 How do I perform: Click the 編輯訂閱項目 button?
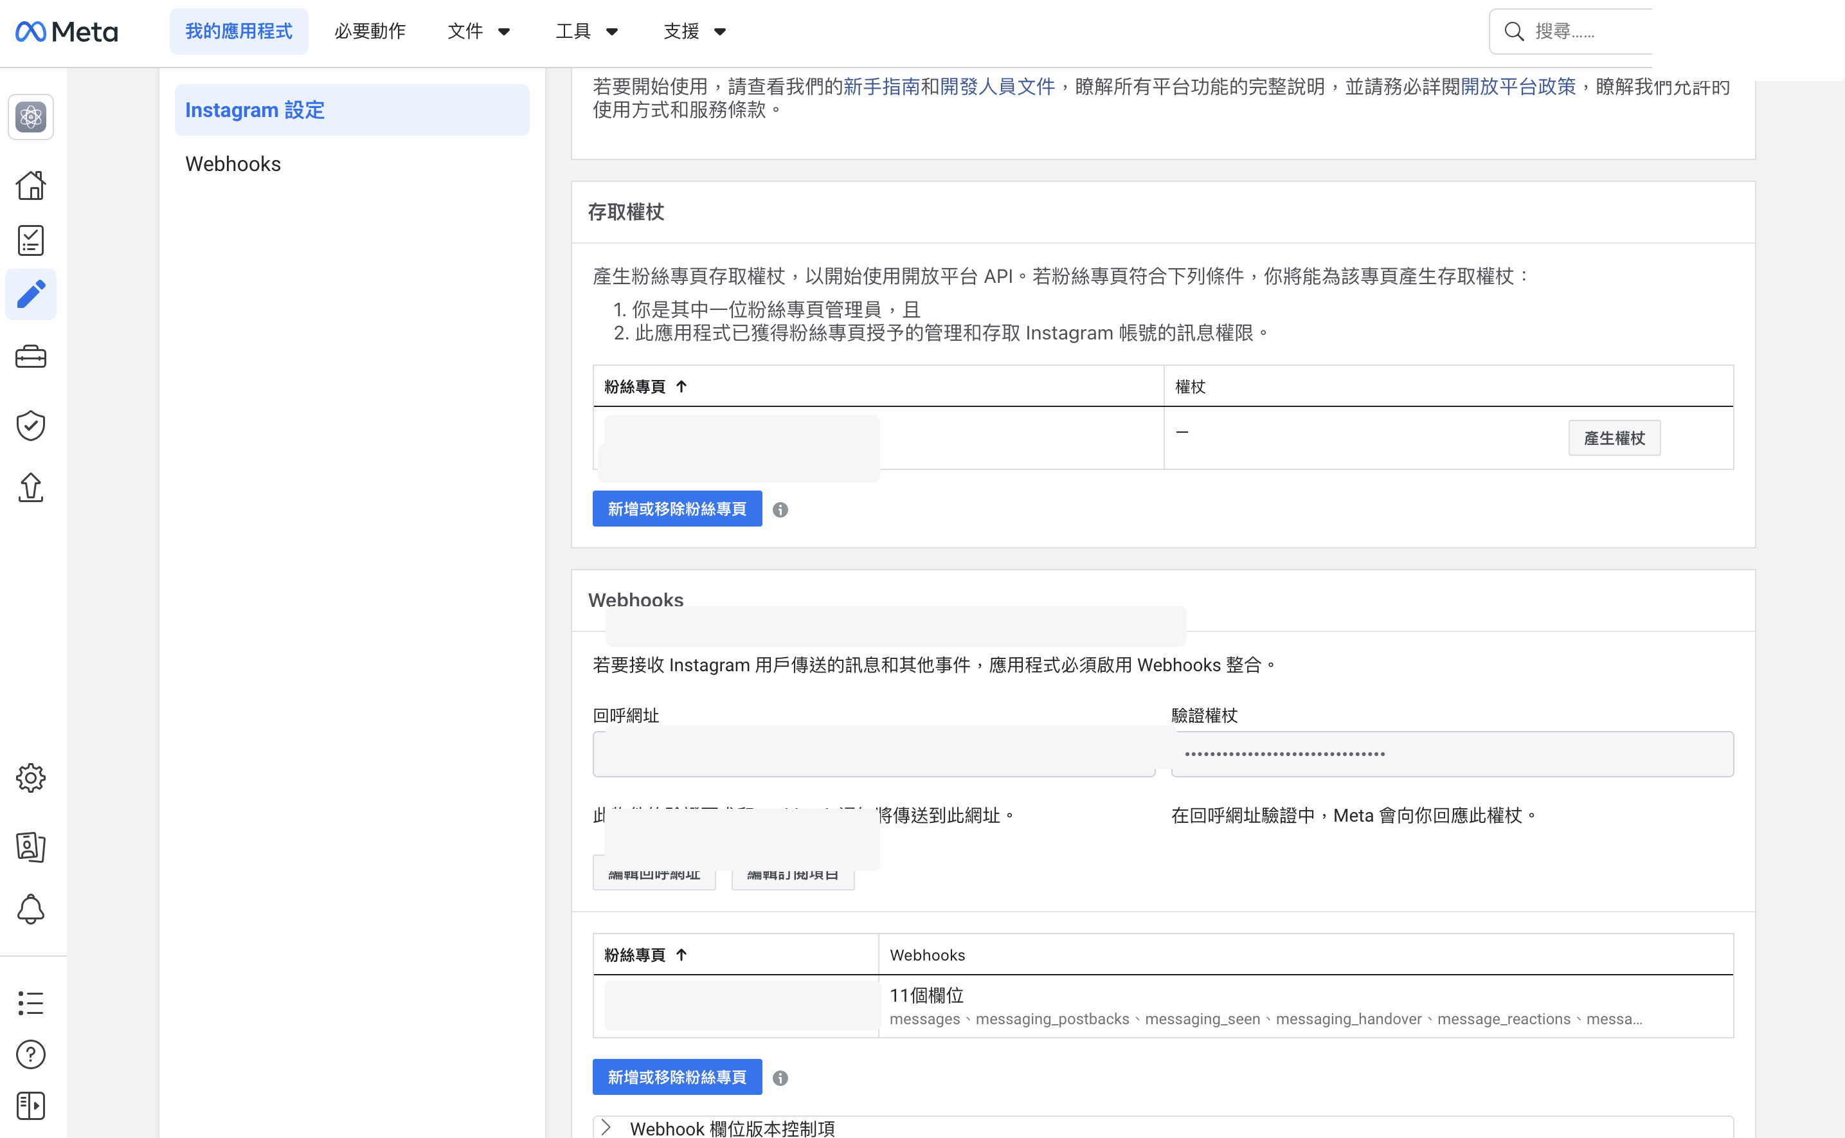point(793,873)
